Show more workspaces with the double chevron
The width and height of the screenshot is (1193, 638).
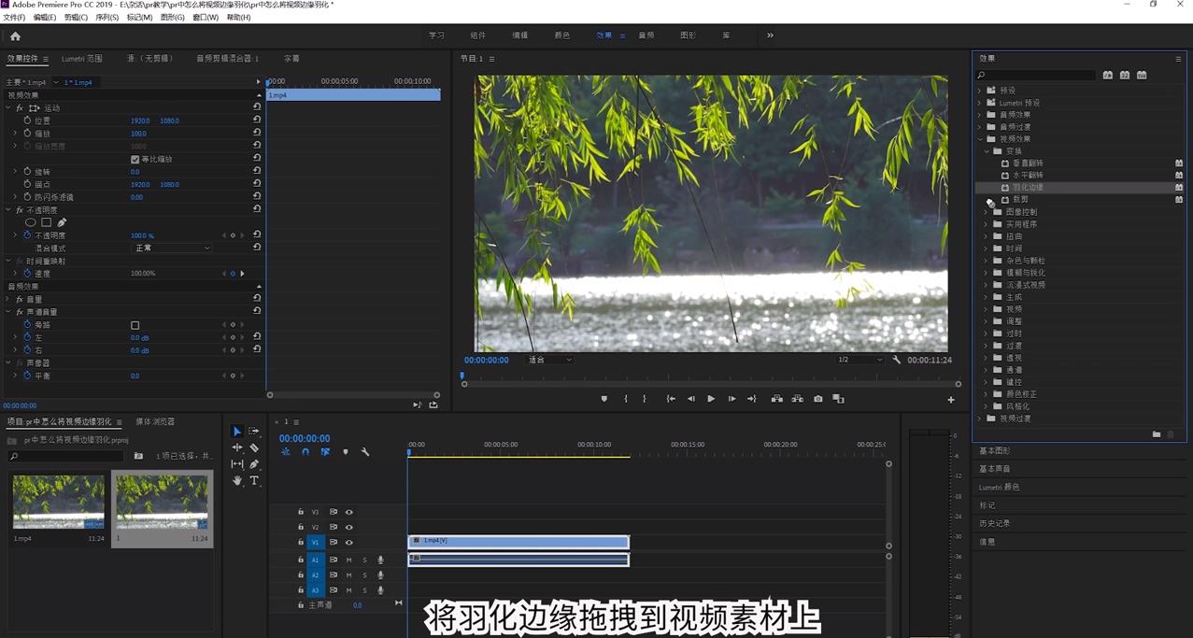click(770, 35)
